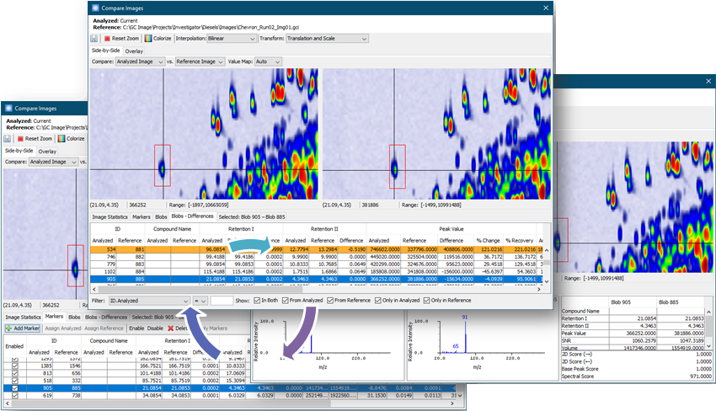The width and height of the screenshot is (716, 411).
Task: Open the Value Map Auto dropdown
Action: pos(270,61)
